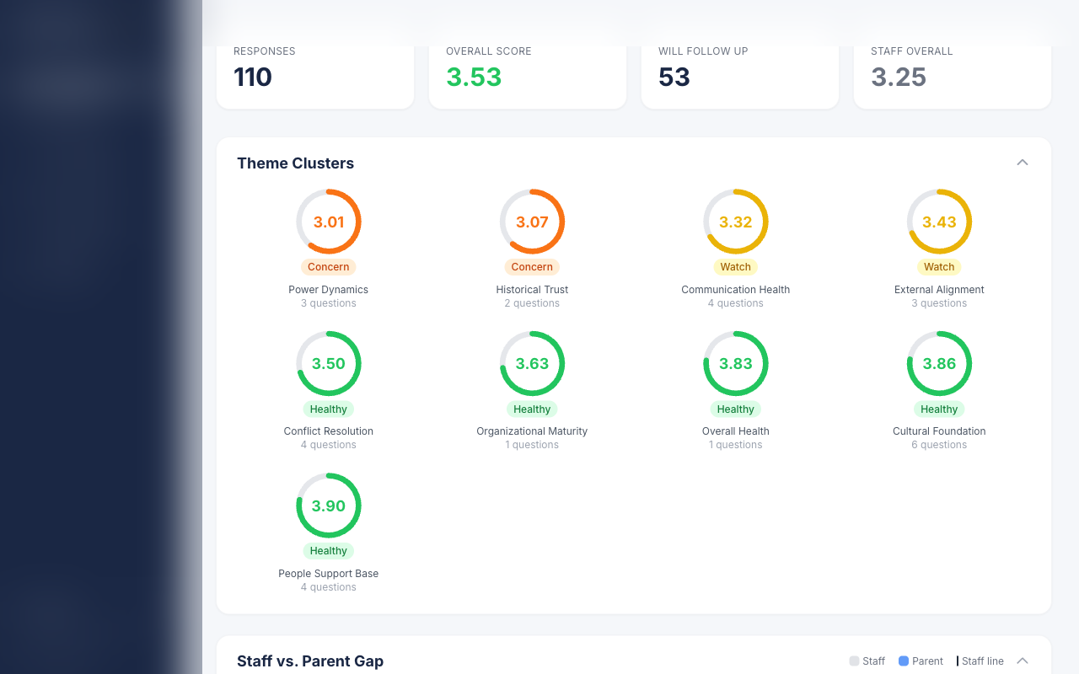Select the External Alignment score ring
Image resolution: width=1079 pixels, height=674 pixels.
pos(939,222)
